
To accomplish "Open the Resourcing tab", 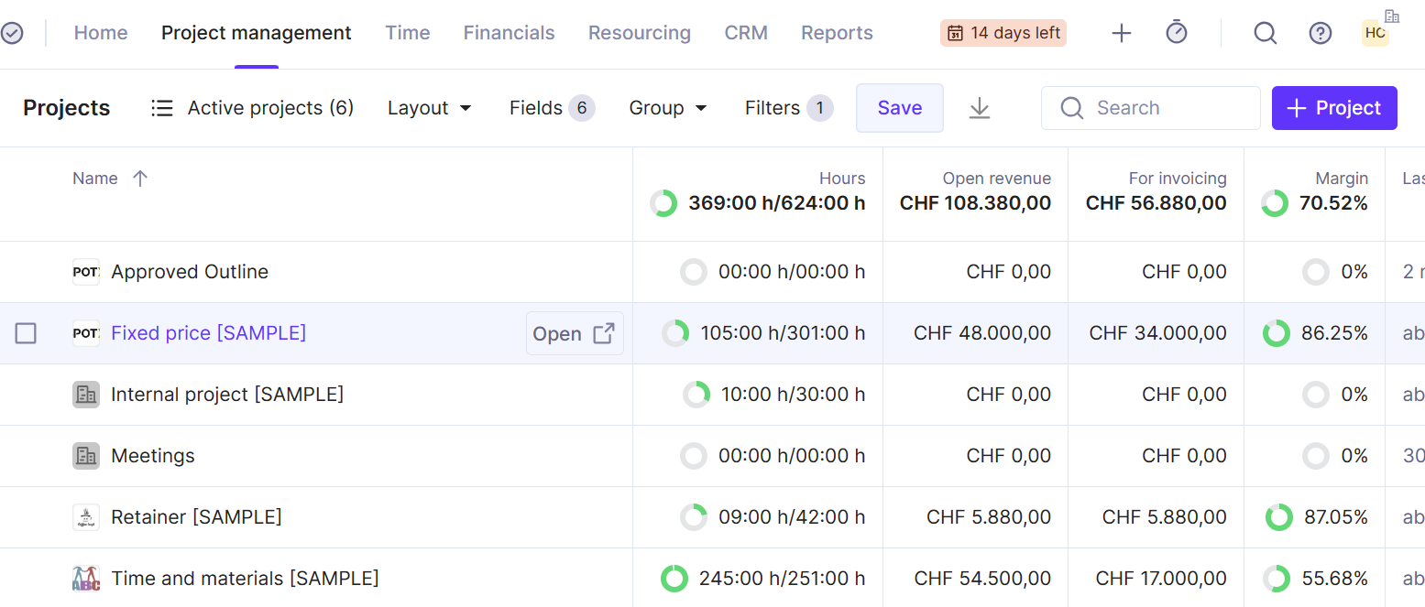I will [x=640, y=33].
